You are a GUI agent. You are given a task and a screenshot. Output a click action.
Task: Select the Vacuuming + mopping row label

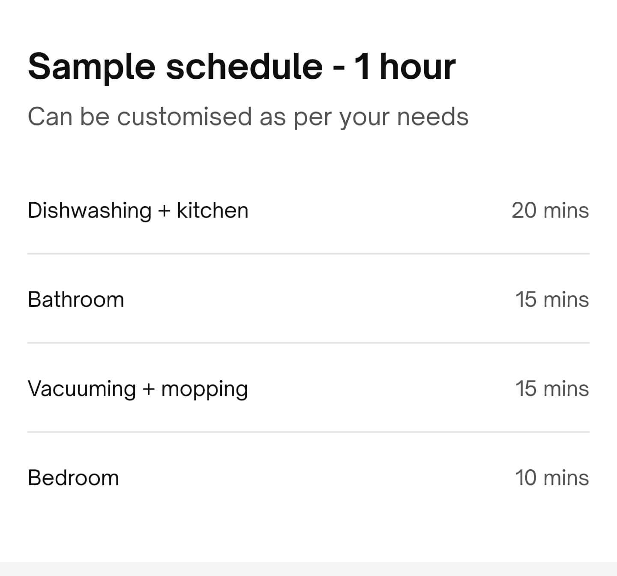(138, 389)
